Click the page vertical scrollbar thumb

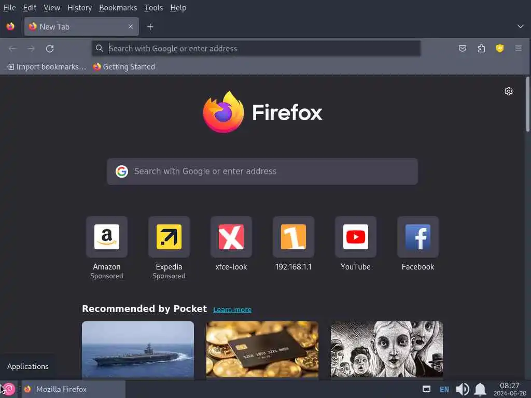[x=527, y=104]
